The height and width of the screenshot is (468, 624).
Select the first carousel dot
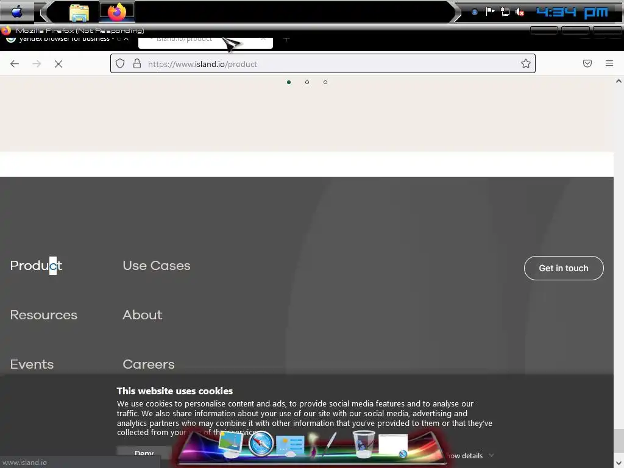[x=289, y=82]
